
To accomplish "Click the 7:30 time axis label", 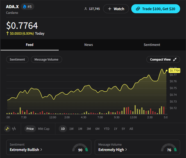I will (x=24, y=117).
